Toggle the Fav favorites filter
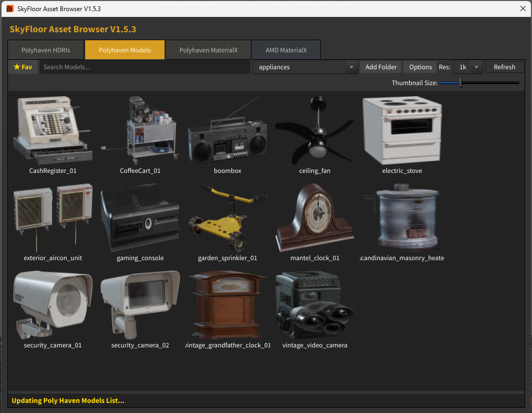 23,67
